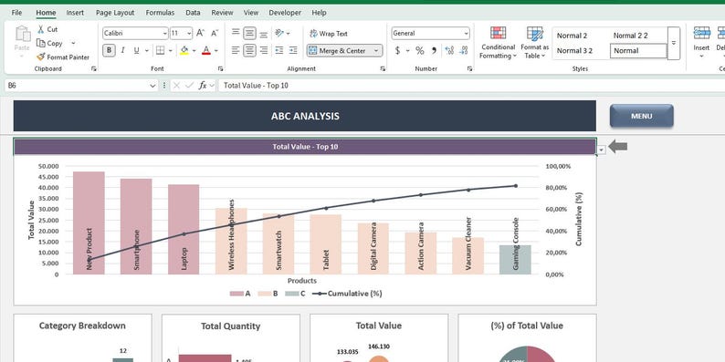The width and height of the screenshot is (725, 362).
Task: Apply the red Font Color A
Action: (206, 50)
